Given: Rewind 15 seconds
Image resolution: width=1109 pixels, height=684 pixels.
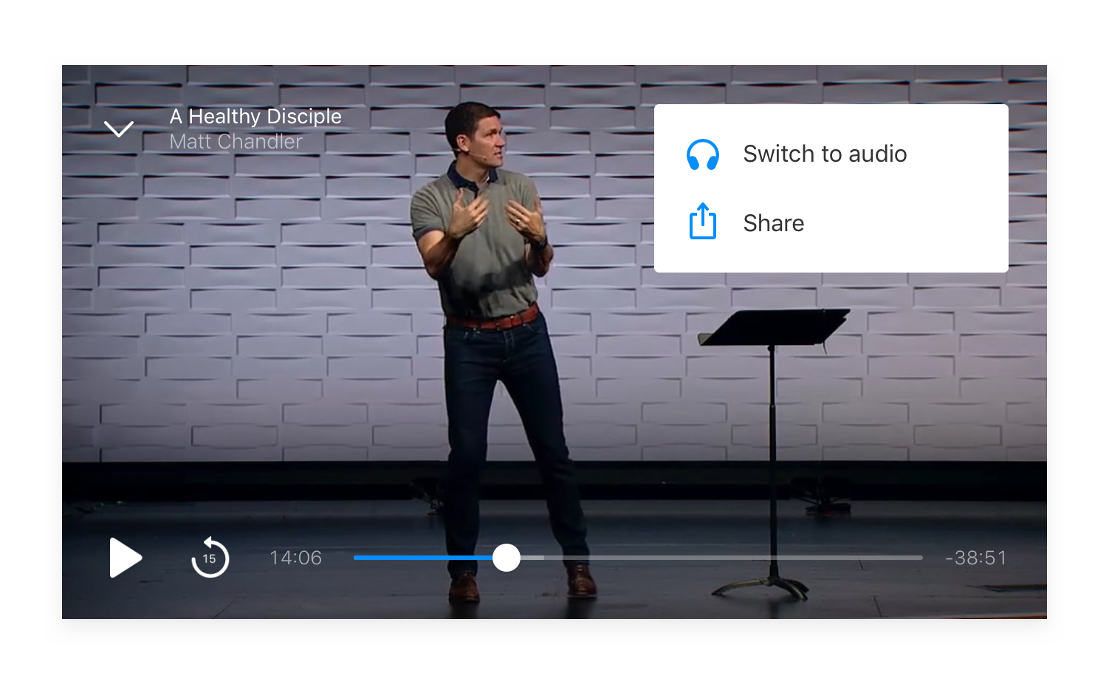Looking at the screenshot, I should coord(210,557).
